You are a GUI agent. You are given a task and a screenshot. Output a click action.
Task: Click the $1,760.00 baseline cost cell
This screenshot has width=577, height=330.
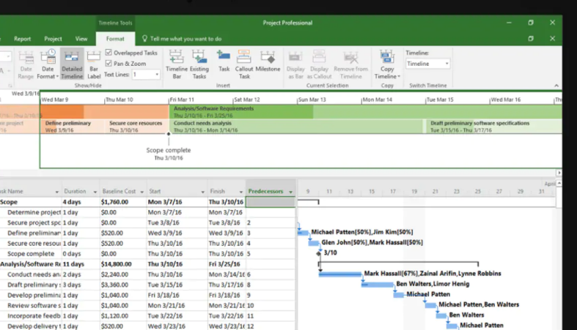click(x=123, y=202)
